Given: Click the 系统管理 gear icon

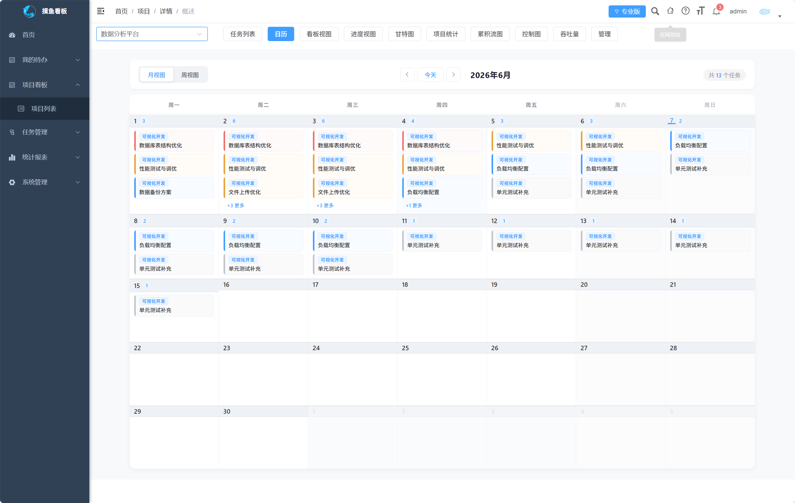Looking at the screenshot, I should pos(12,182).
